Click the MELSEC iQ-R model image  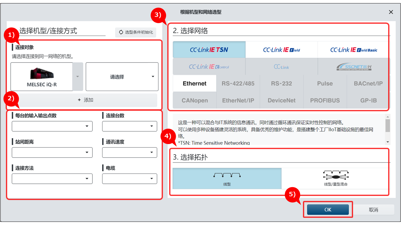(42, 74)
